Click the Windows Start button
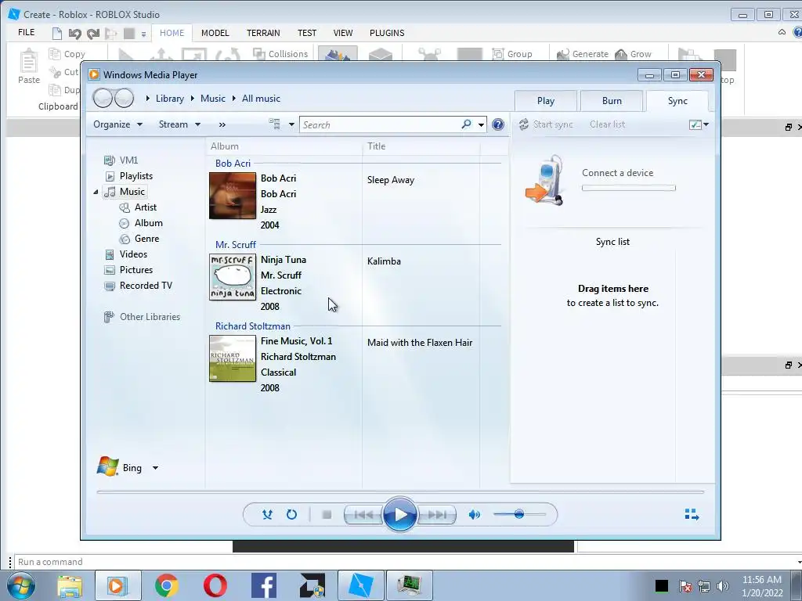Image resolution: width=802 pixels, height=601 pixels. [21, 585]
